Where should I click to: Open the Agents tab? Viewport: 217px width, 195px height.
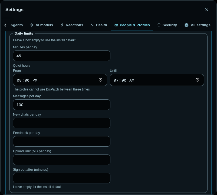tap(17, 25)
